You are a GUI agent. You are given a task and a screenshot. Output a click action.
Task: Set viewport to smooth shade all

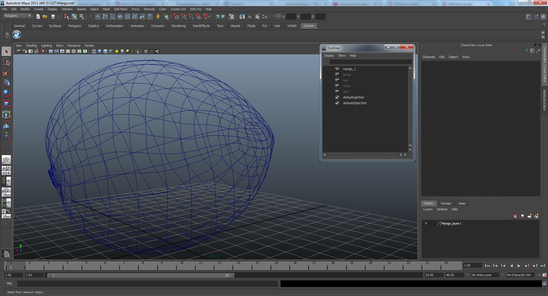[100, 51]
